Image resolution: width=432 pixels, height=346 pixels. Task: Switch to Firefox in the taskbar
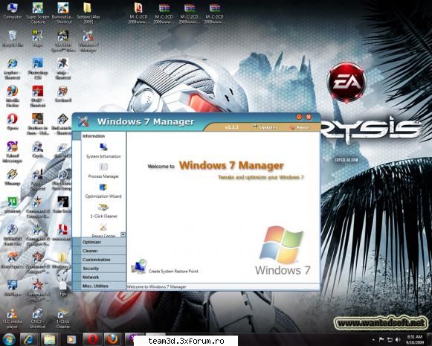tap(113, 339)
